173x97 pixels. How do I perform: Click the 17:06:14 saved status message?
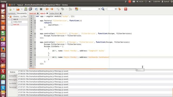(43, 71)
